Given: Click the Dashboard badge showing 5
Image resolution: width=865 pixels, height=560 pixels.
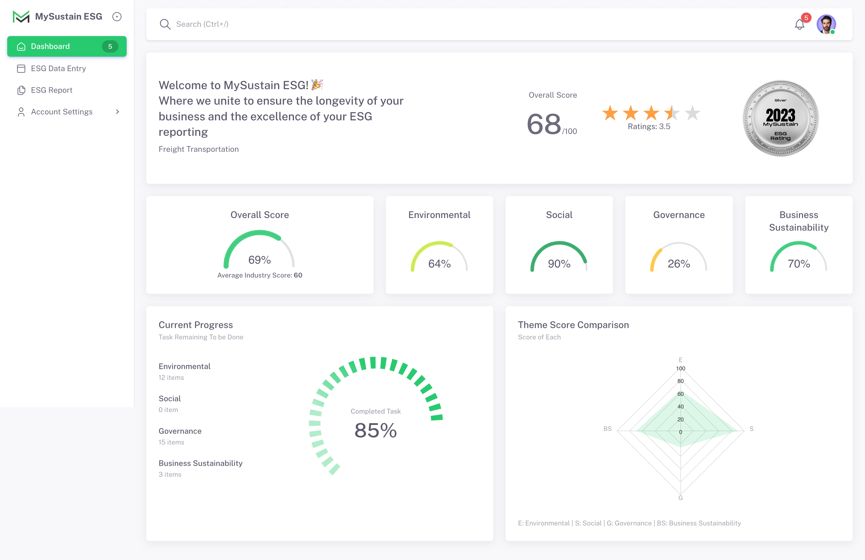Looking at the screenshot, I should (110, 47).
